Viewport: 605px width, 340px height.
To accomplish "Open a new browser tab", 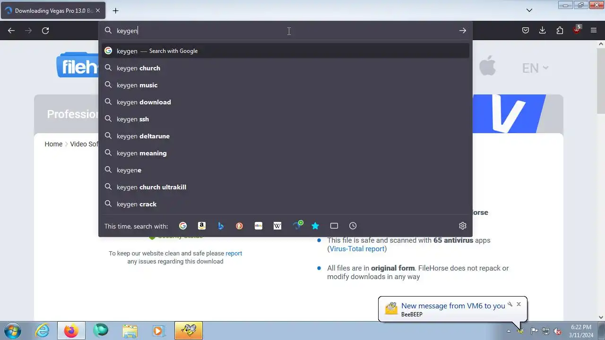I will (115, 10).
